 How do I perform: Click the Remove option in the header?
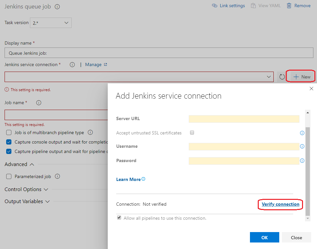tap(298, 6)
